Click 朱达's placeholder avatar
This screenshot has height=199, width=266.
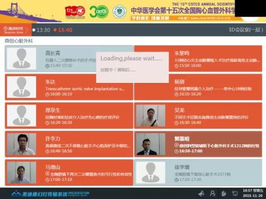pos(22,87)
